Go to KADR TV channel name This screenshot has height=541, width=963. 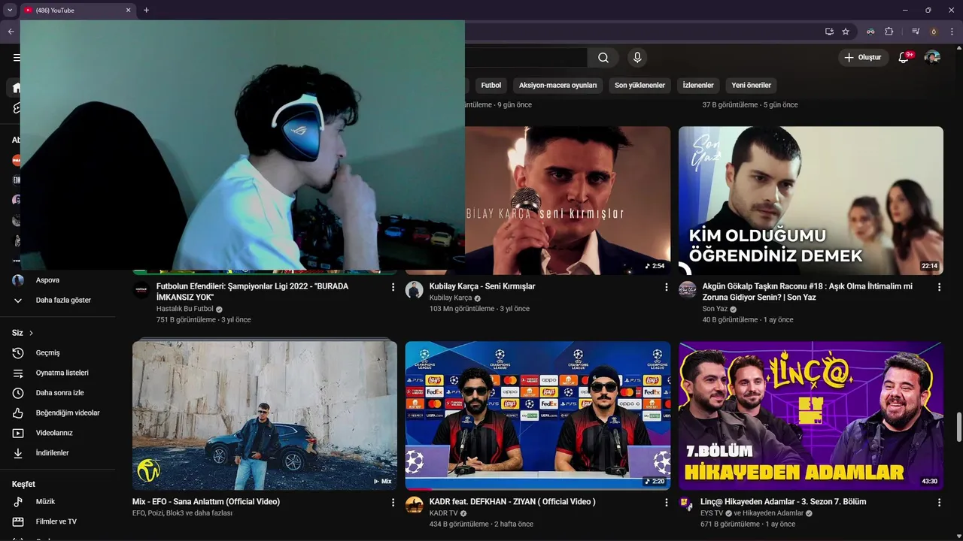(x=443, y=513)
